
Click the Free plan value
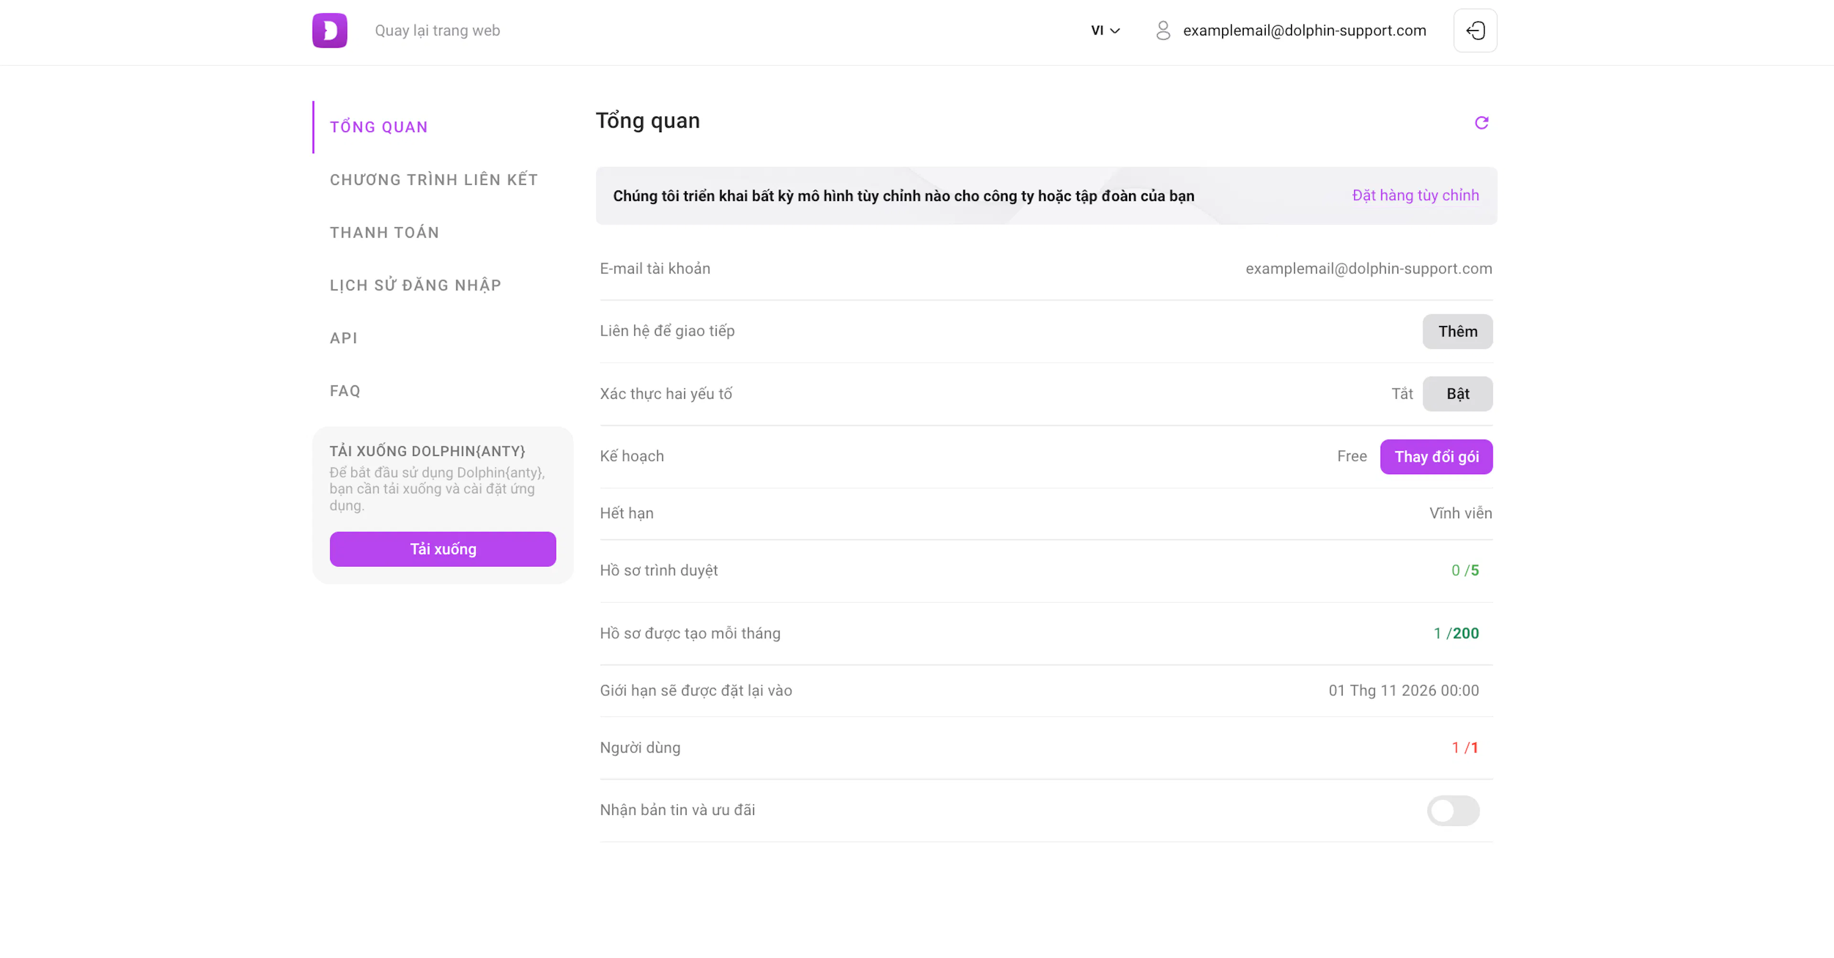tap(1351, 456)
